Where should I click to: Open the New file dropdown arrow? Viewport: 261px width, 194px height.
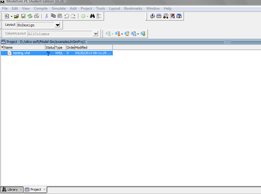(x=11, y=16)
